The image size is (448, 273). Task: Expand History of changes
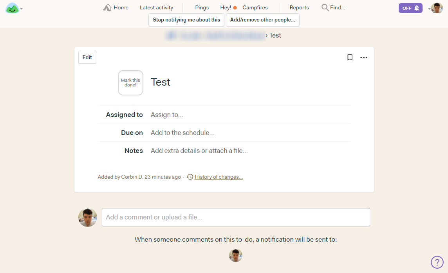(x=219, y=177)
